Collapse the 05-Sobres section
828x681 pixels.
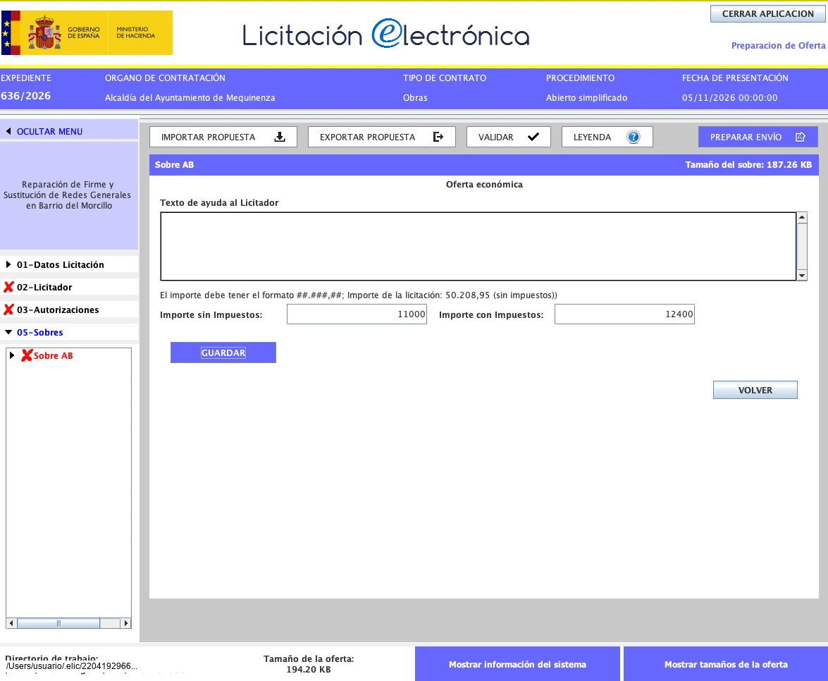pyautogui.click(x=8, y=332)
